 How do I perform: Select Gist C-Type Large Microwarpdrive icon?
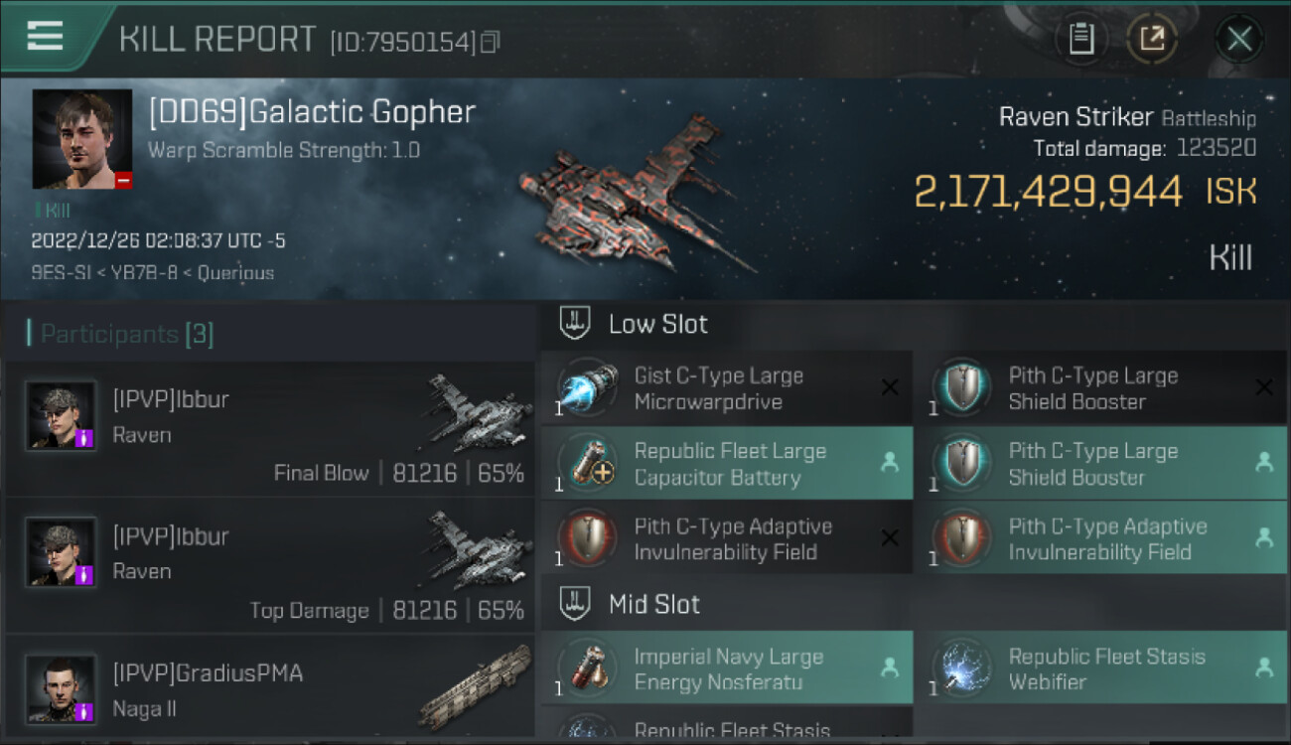click(x=587, y=387)
